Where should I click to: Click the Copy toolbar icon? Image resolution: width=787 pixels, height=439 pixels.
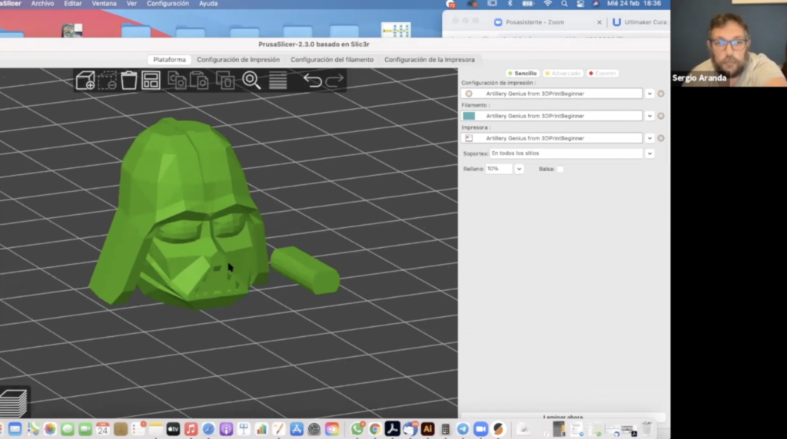click(x=177, y=80)
